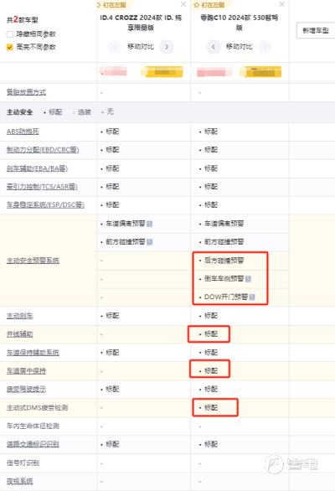Click the 零跑C10 标配 cell for 主动式DMS疲劳检测
Viewport: 335px width, 491px height.
[211, 408]
